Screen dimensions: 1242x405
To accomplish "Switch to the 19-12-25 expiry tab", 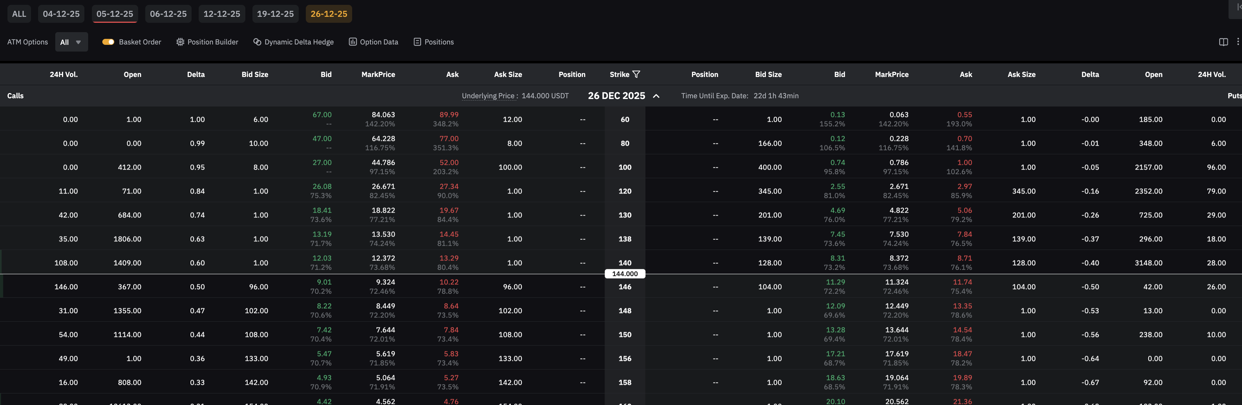I will (275, 14).
